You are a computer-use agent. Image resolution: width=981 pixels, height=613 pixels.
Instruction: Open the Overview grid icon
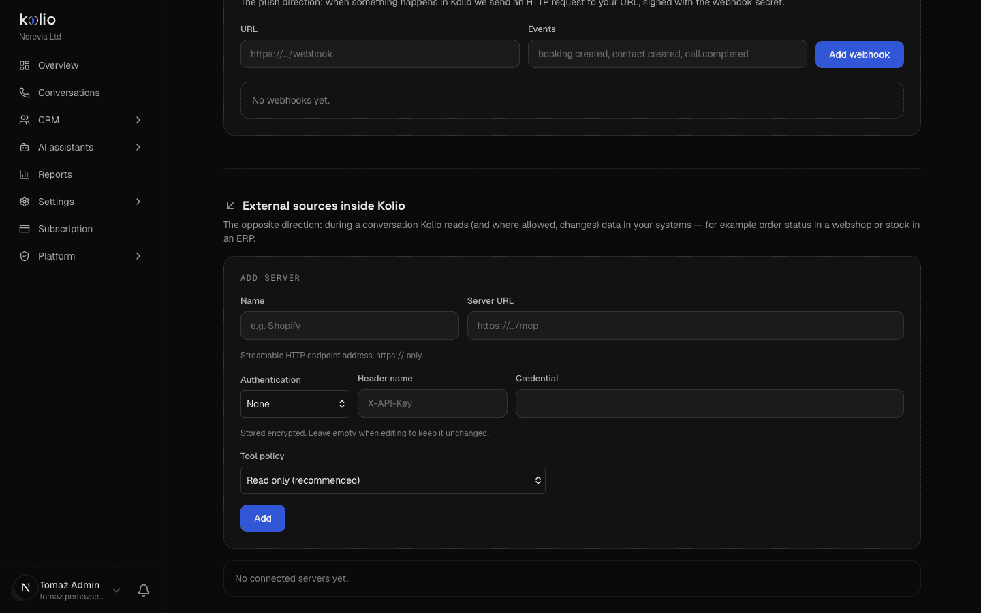pyautogui.click(x=25, y=65)
